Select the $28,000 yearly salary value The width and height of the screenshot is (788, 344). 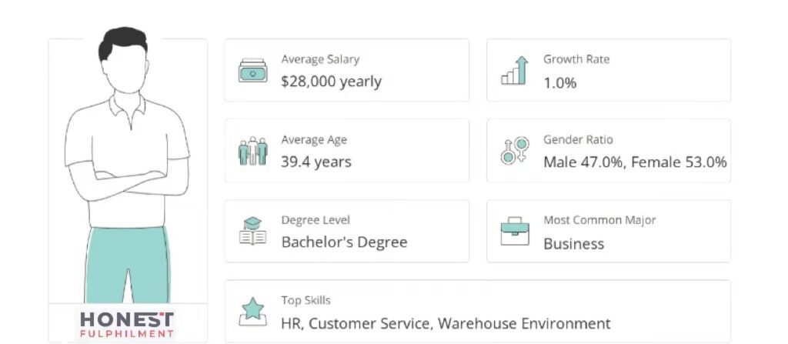(331, 81)
